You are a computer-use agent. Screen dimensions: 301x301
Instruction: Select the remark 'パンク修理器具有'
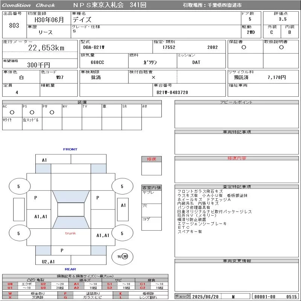point(194,208)
